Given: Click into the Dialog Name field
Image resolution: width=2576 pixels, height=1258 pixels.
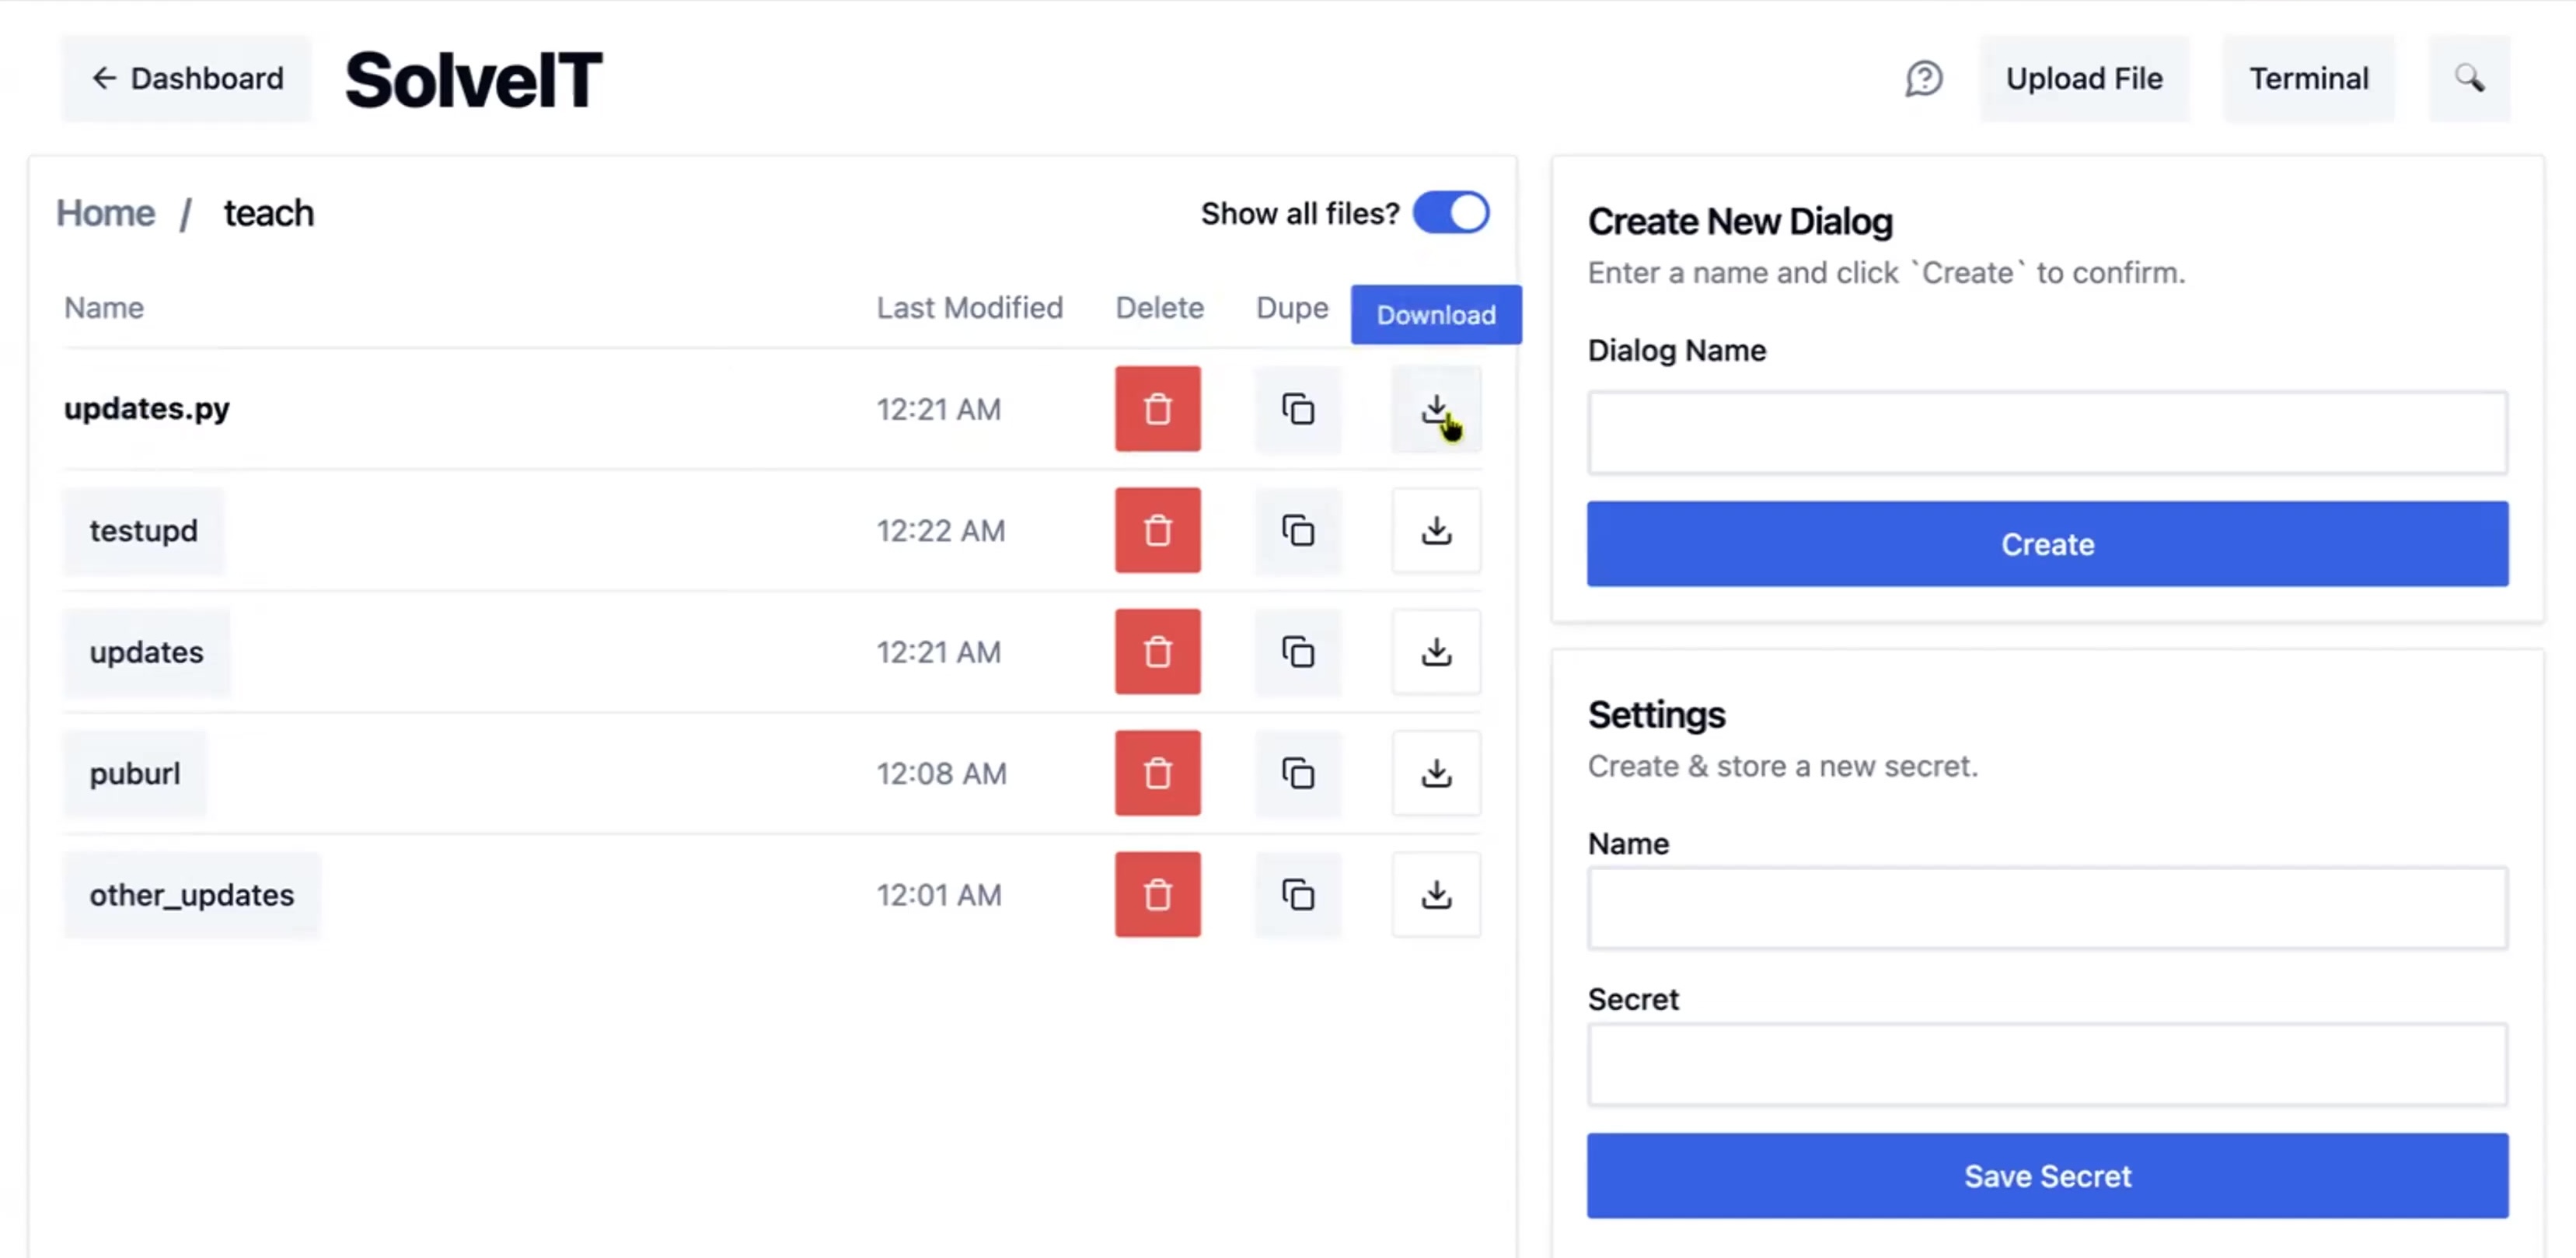Looking at the screenshot, I should [x=2046, y=433].
